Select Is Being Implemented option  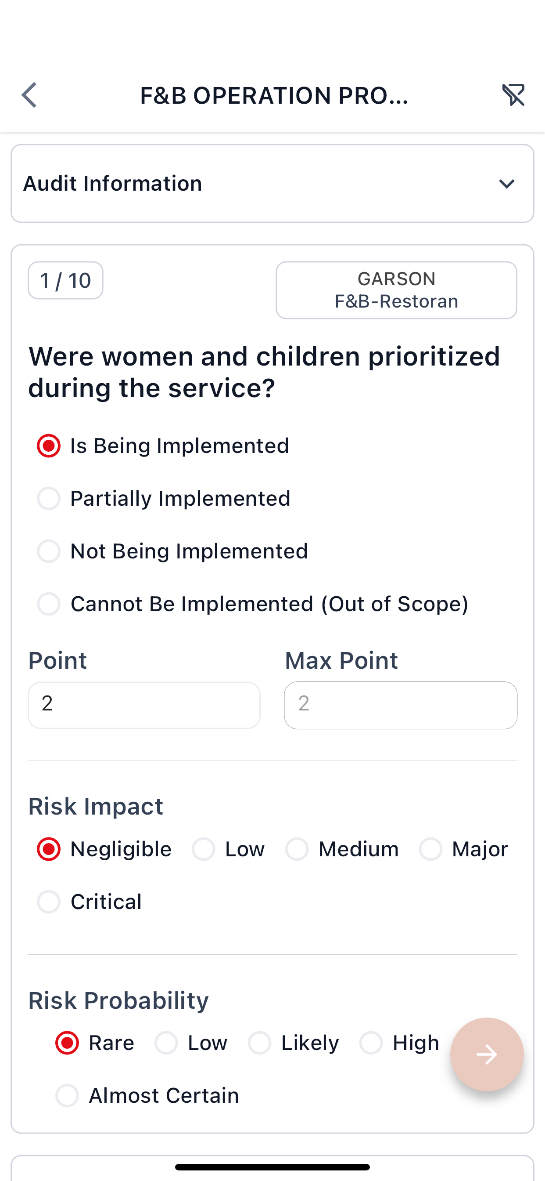pyautogui.click(x=49, y=446)
